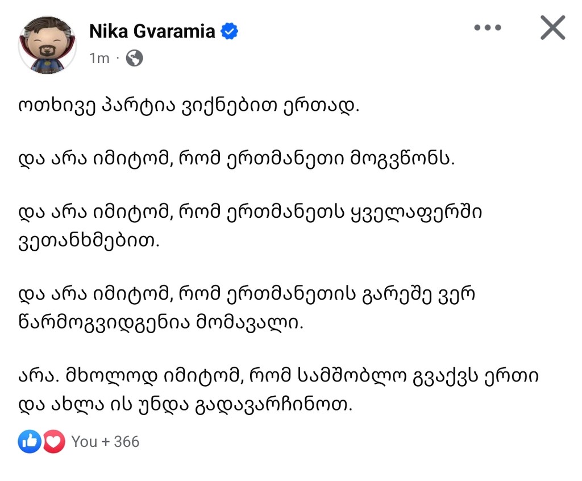View reactions list via "You + 366"
The width and height of the screenshot is (582, 481).
(x=105, y=442)
